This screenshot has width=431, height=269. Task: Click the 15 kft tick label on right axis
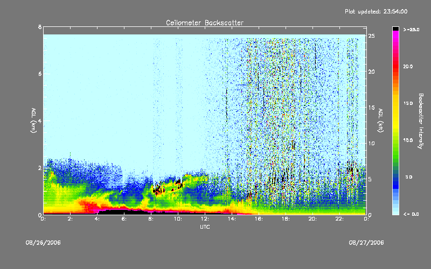coord(372,108)
